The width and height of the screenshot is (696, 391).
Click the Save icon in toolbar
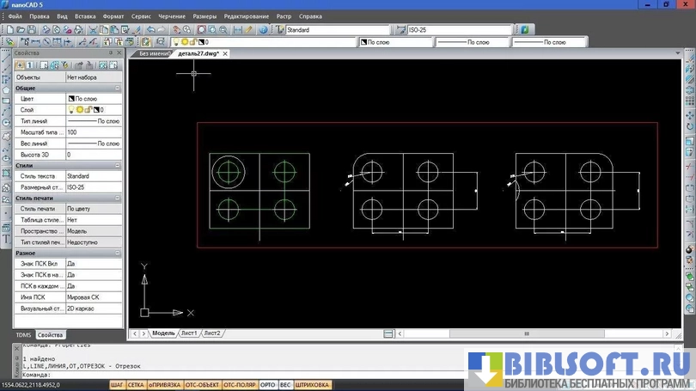pyautogui.click(x=32, y=29)
